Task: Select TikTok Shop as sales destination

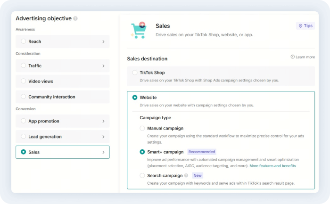Action: point(135,73)
